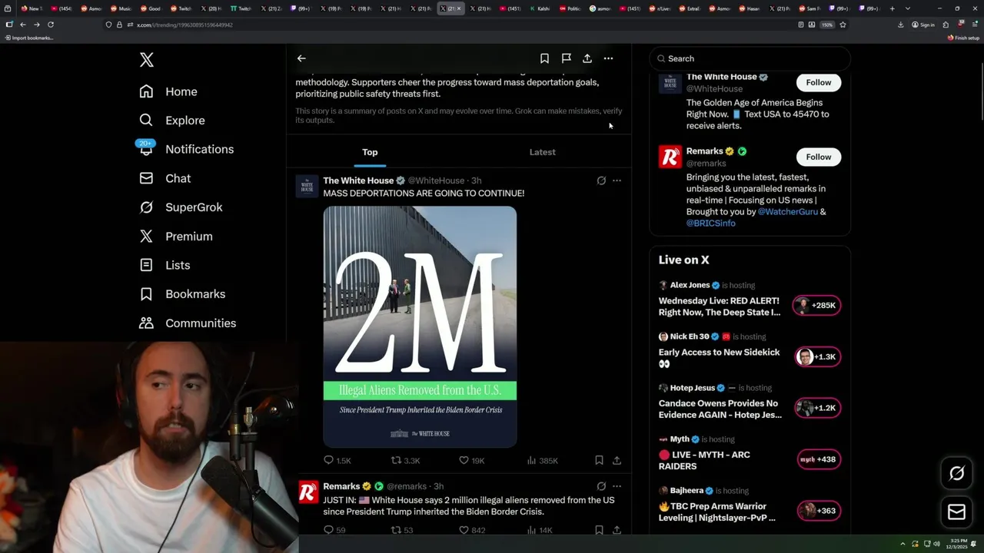The height and width of the screenshot is (553, 984).
Task: Open Explore search icon in sidebar
Action: tap(146, 120)
